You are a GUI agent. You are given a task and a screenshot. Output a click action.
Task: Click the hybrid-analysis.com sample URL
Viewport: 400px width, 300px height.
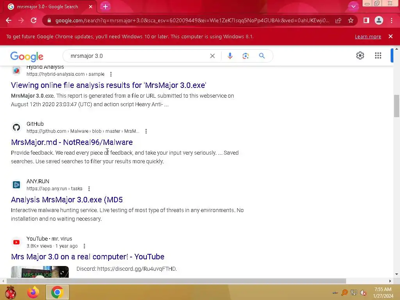point(65,74)
